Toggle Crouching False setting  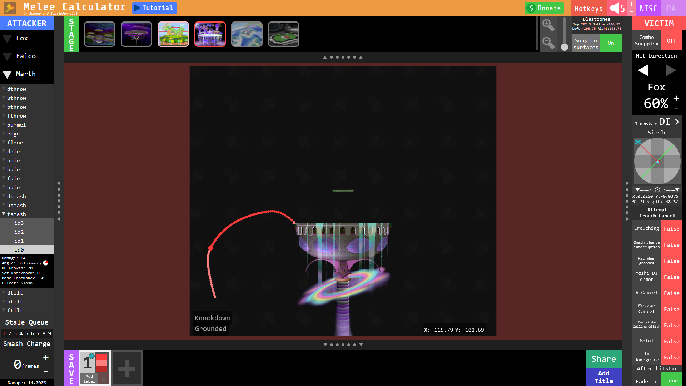pyautogui.click(x=672, y=229)
